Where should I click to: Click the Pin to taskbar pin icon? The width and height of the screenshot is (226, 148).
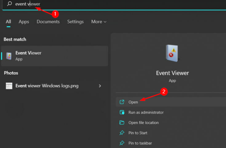(122, 143)
